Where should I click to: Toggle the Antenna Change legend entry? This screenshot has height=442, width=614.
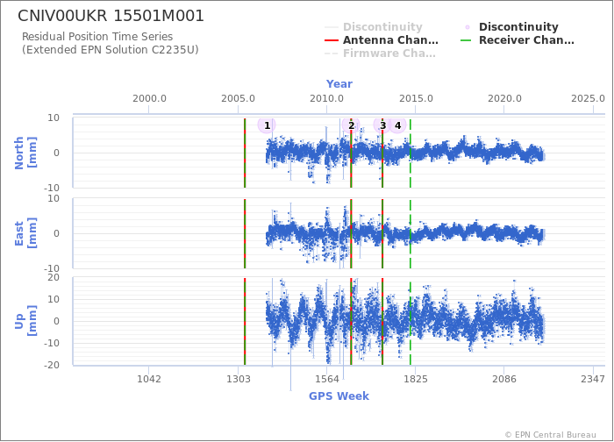click(382, 40)
